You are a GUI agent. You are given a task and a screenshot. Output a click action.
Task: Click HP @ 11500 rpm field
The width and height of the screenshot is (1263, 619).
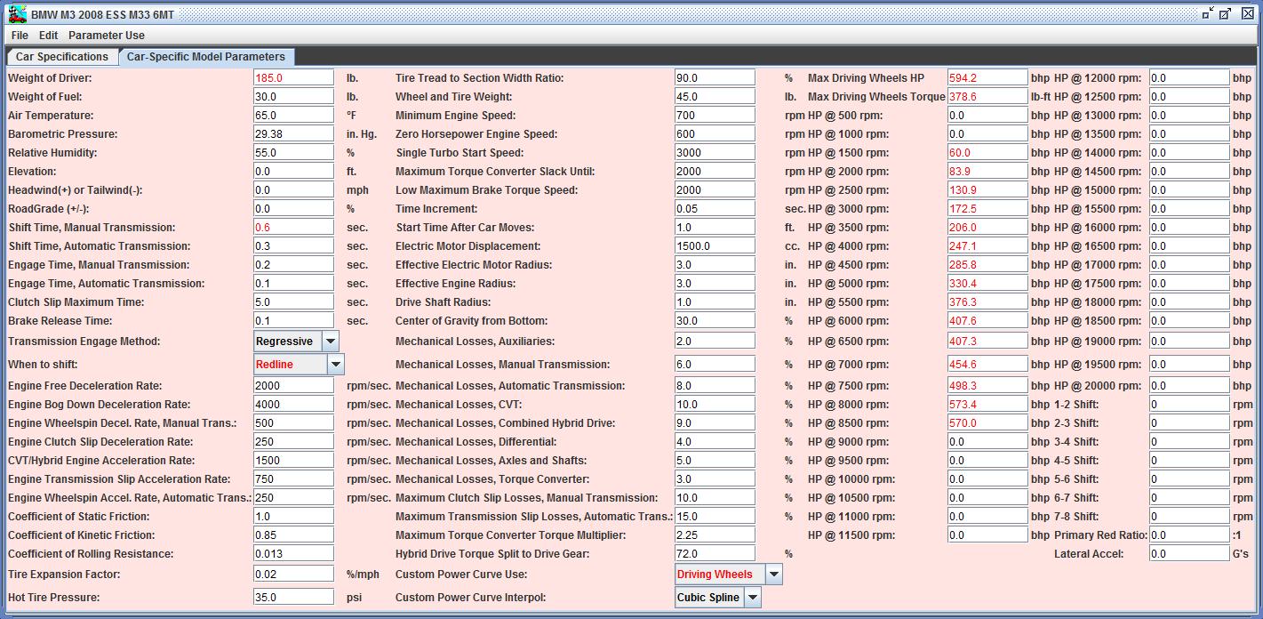[987, 535]
